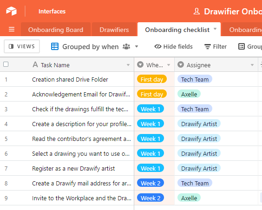
Task: Toggle the VIEWS sidebar button
Action: click(22, 46)
